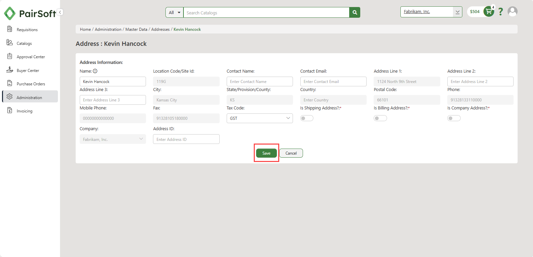
Task: Click the Contact Name input
Action: [x=260, y=81]
